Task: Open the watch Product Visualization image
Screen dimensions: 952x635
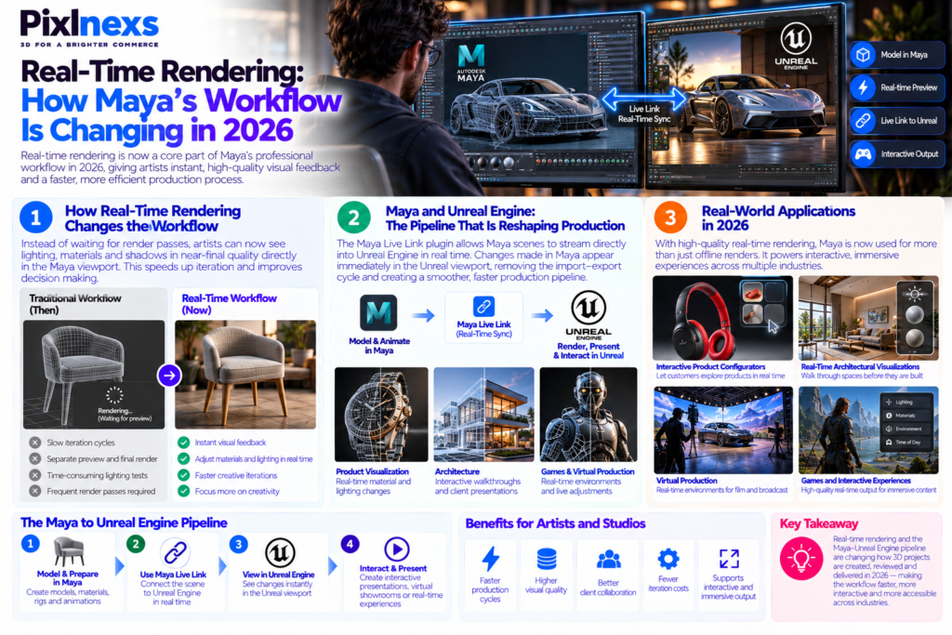Action: [x=381, y=415]
